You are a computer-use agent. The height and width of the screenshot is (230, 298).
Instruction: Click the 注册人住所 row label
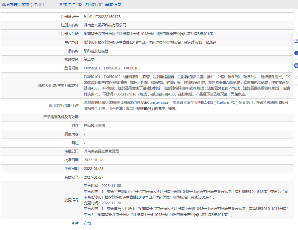tap(70, 34)
